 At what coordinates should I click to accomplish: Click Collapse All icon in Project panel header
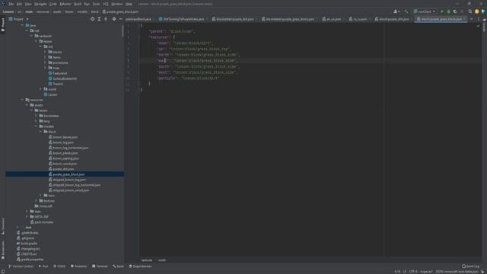click(x=106, y=19)
